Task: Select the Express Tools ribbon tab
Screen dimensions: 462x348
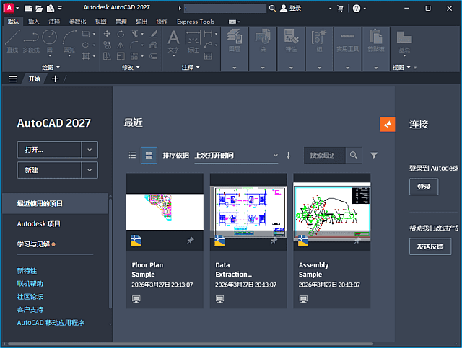Action: [x=196, y=22]
